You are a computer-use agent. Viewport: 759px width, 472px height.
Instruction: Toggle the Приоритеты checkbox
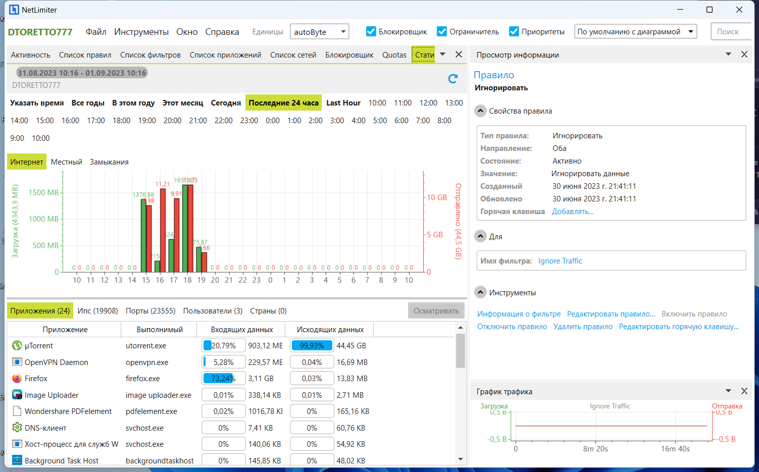point(514,31)
